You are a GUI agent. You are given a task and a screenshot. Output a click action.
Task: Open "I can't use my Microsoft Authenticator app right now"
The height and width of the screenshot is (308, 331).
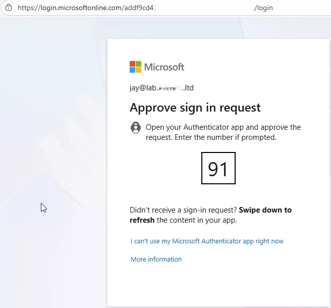click(x=207, y=241)
